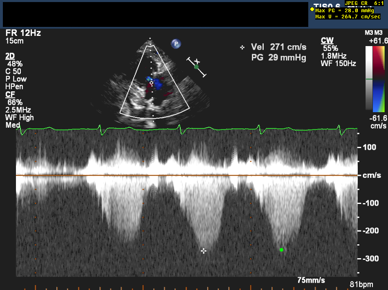Viewport: 388px width, 290px height.
Task: Select the CW Doppler mode label
Action: click(327, 40)
